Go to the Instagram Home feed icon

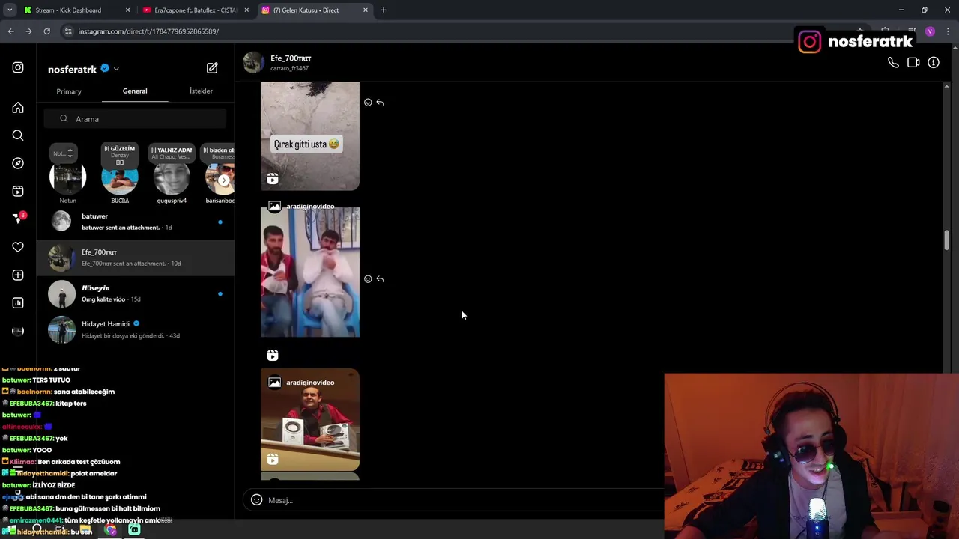coord(18,108)
